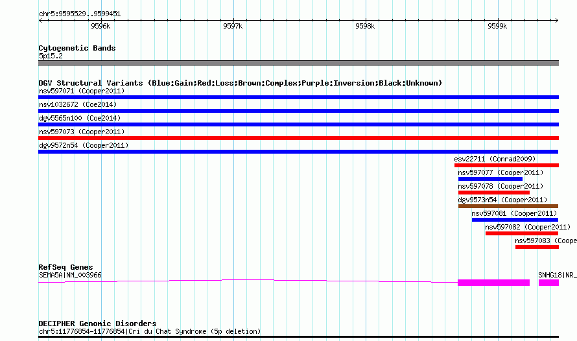Click the DECIPHER Genomic Disorders track title
This screenshot has height=341, width=577.
click(x=97, y=323)
